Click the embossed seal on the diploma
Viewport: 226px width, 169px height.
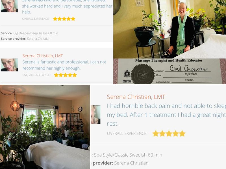click(x=143, y=74)
